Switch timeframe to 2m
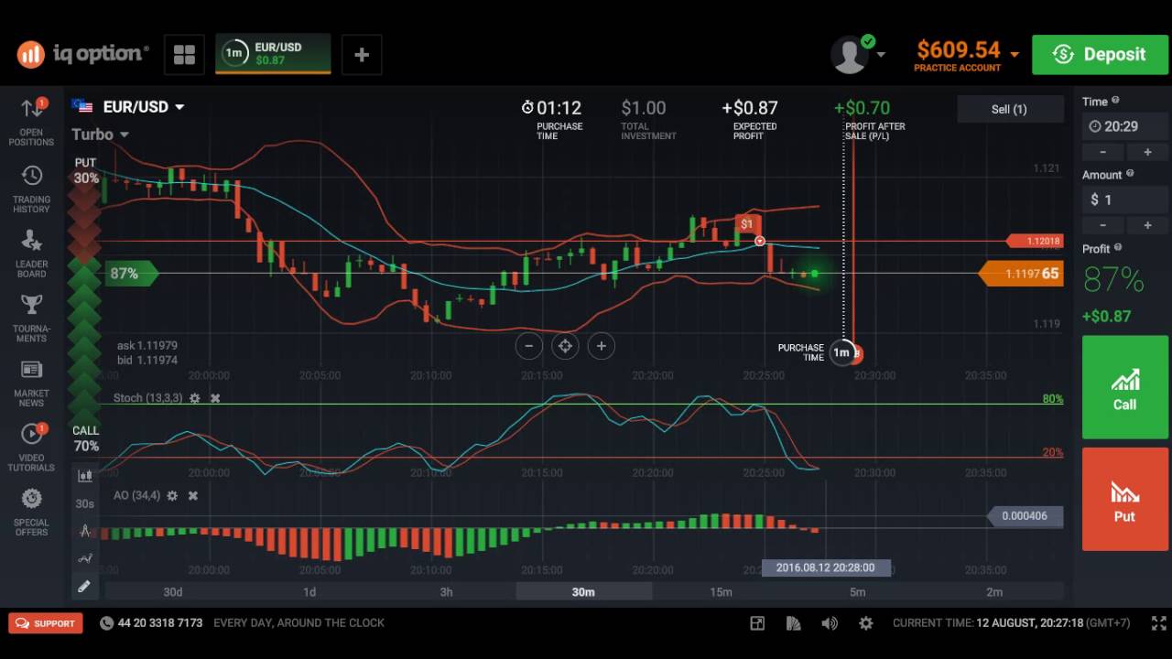Screen dimensions: 1172x659 (994, 592)
